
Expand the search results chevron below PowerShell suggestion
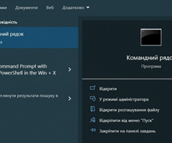70,99
